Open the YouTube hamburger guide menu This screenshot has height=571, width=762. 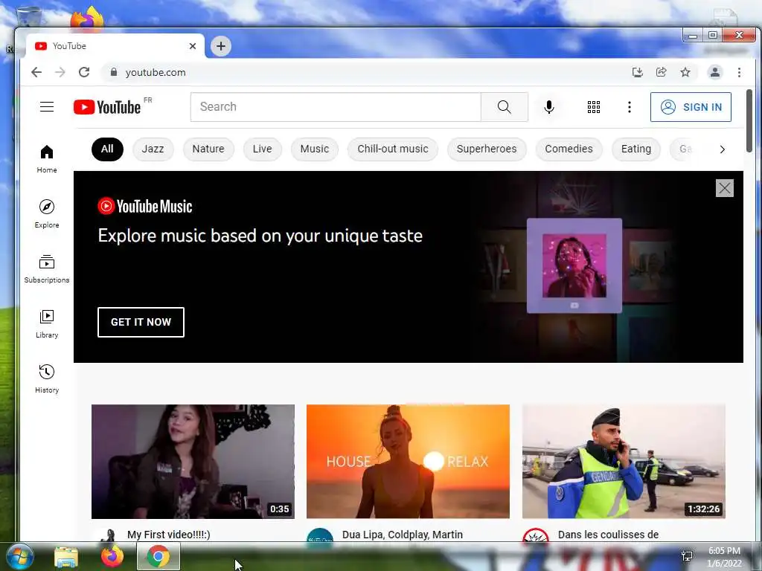click(47, 107)
